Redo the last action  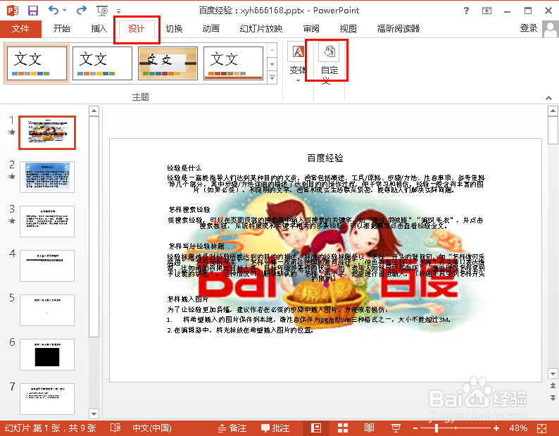[82, 11]
